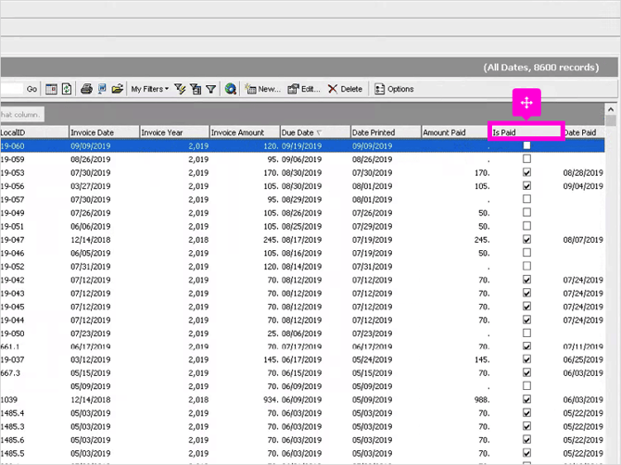Click the Options button
The image size is (621, 465).
(x=394, y=89)
